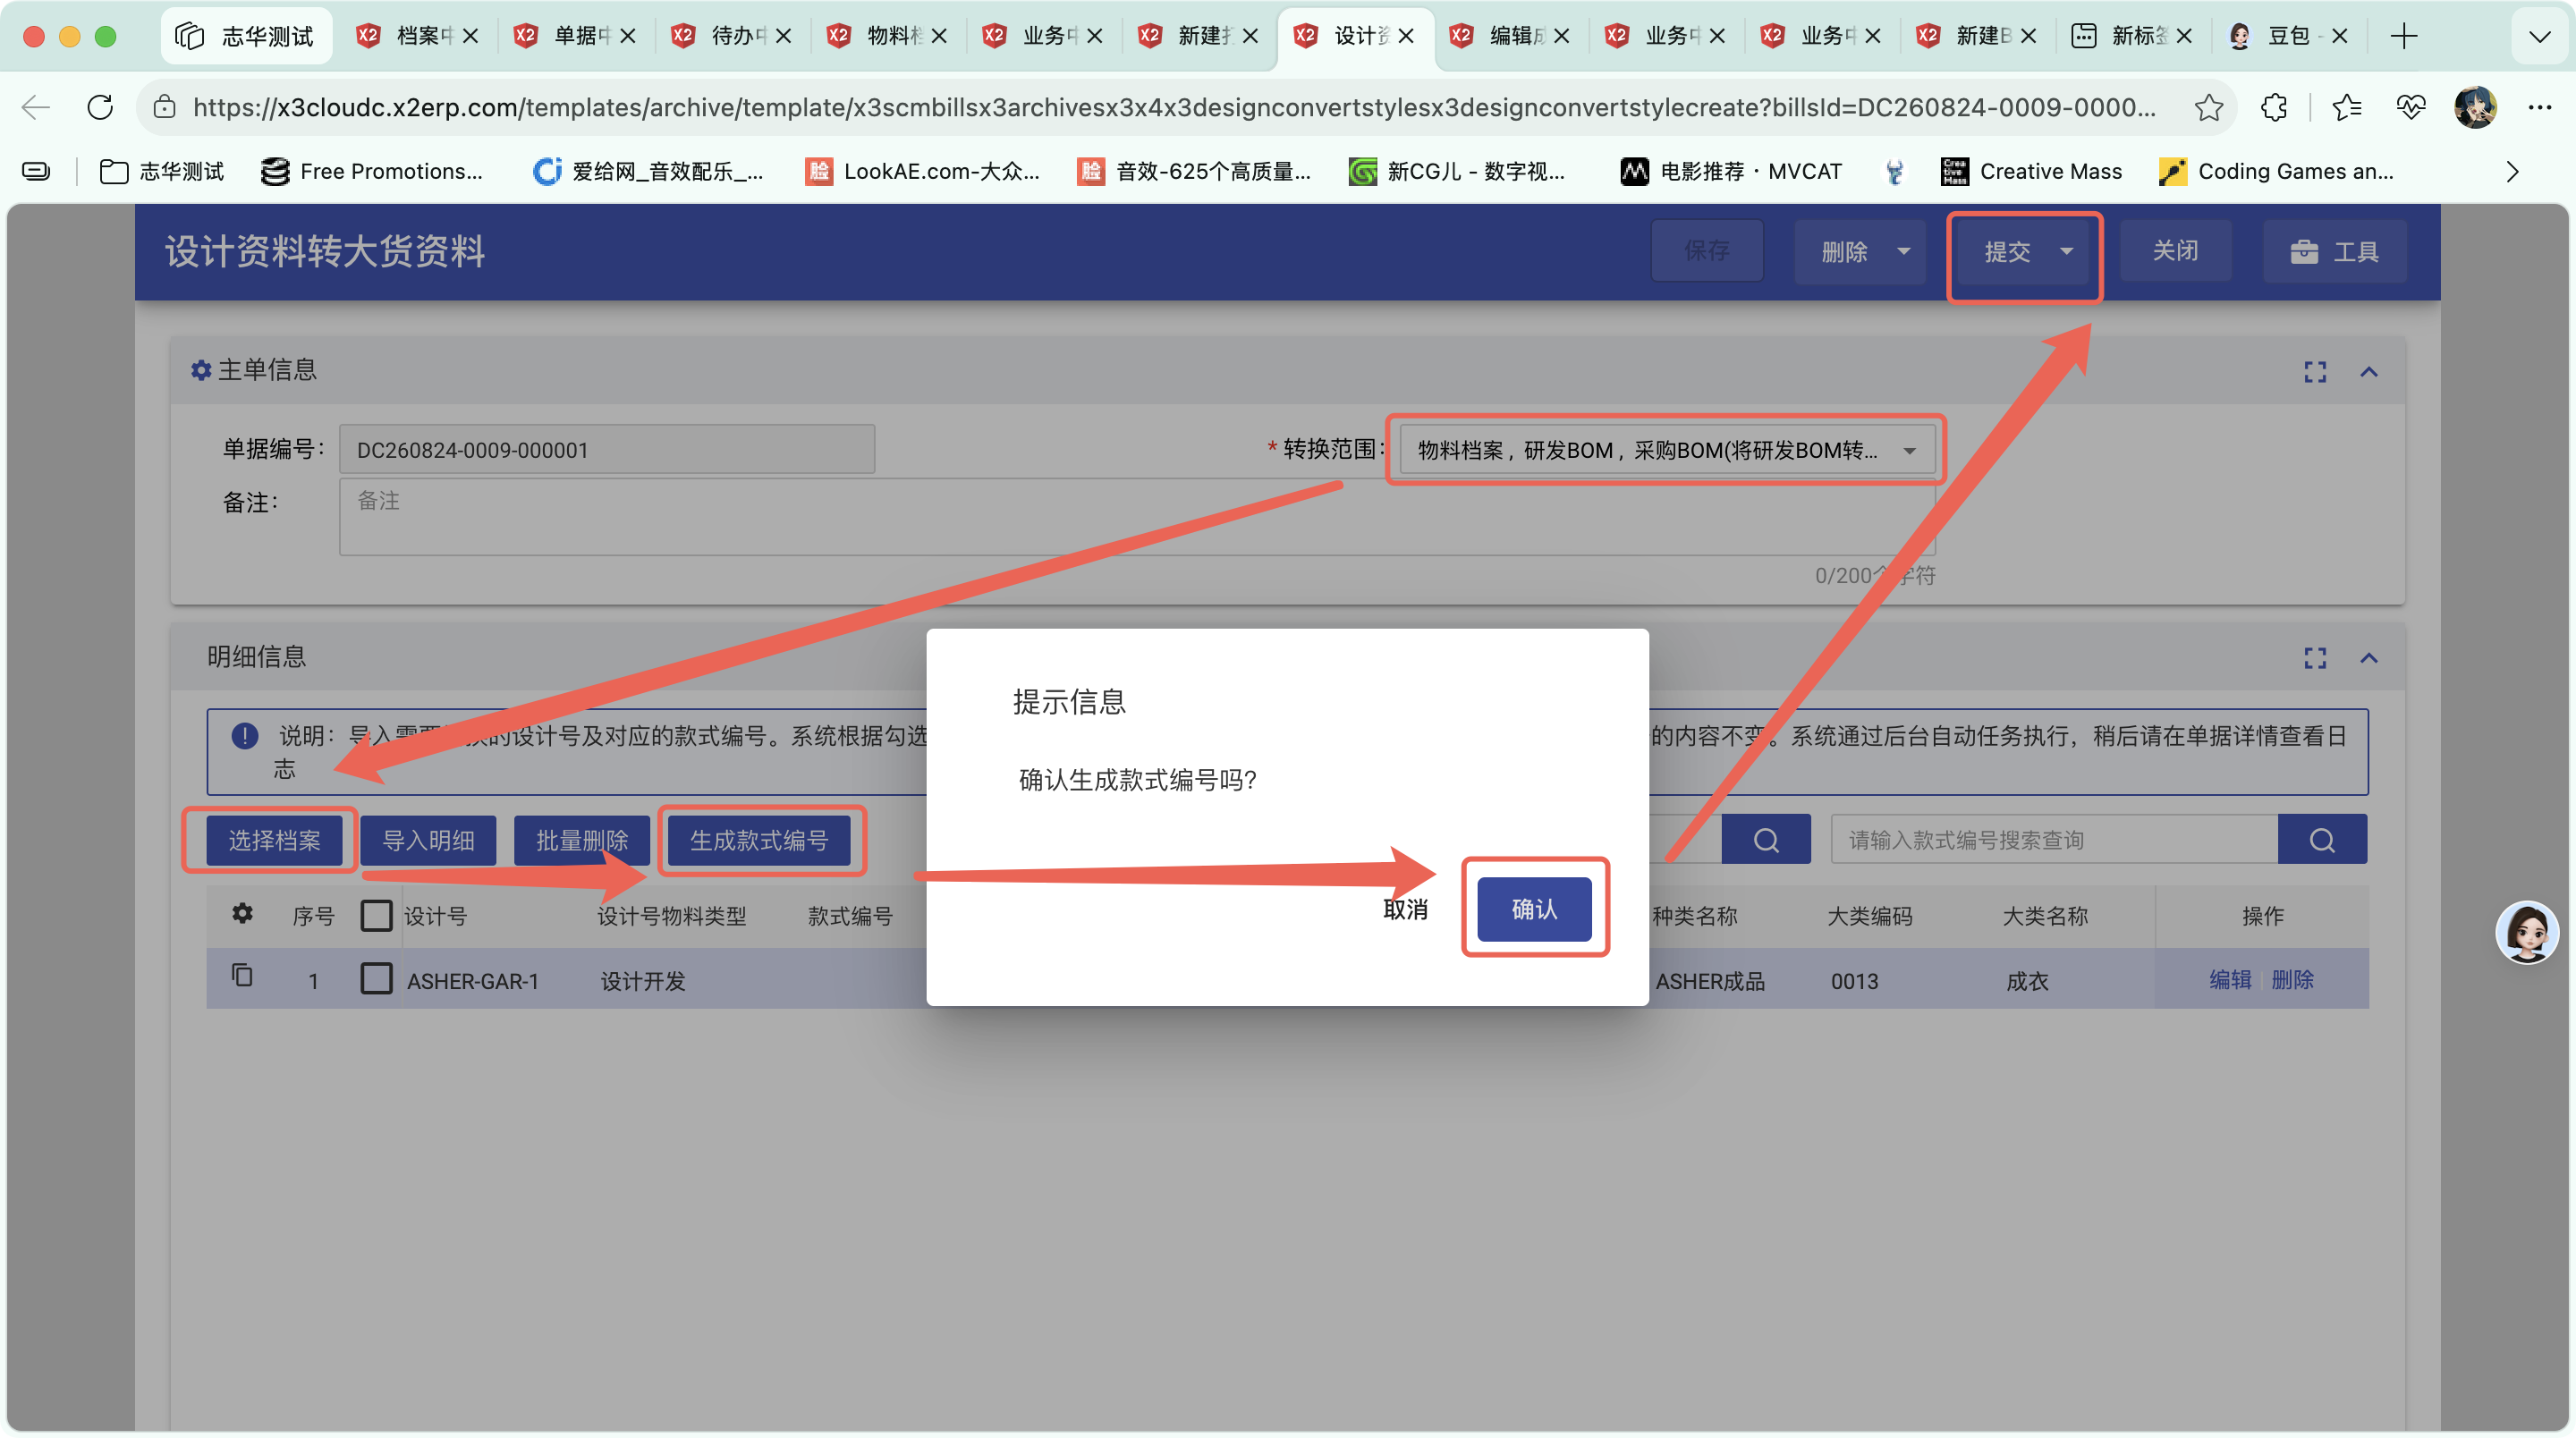Image resolution: width=2576 pixels, height=1438 pixels.
Task: Search by style number magnifier icon
Action: point(2322,839)
